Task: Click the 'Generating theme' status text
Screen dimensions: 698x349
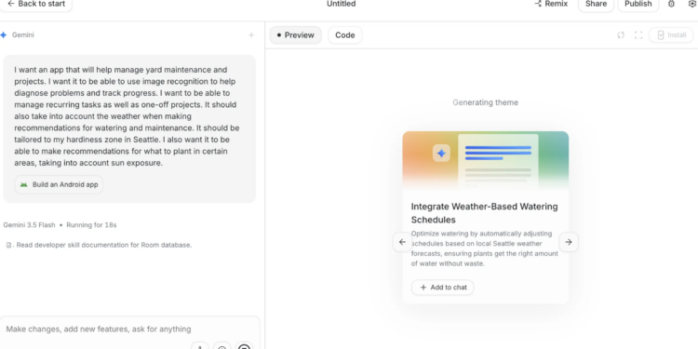Action: [x=485, y=102]
